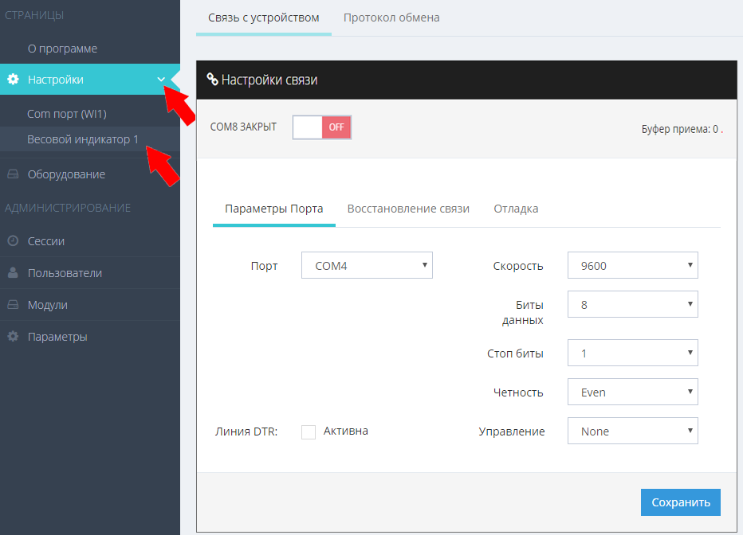Click the gear icon next to Настройки
Viewport: 743px width, 535px height.
tap(13, 80)
